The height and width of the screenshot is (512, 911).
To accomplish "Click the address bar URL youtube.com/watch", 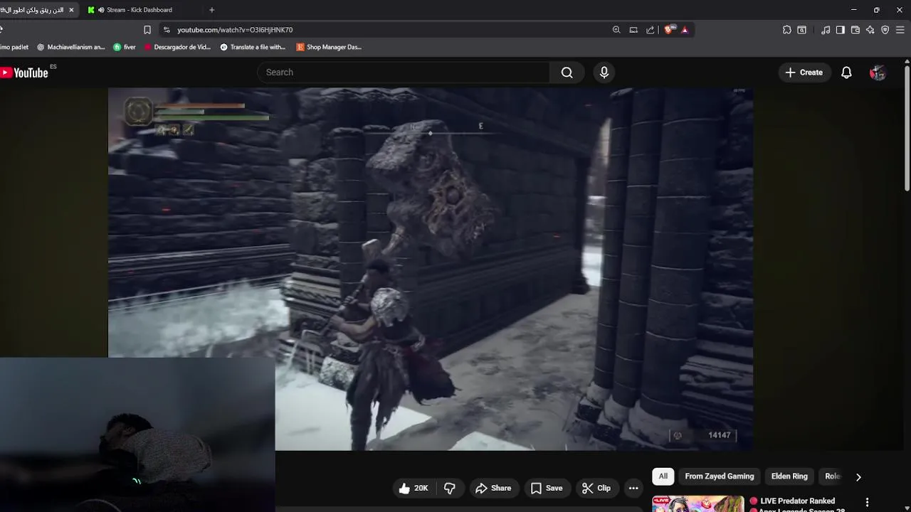I will [x=235, y=30].
